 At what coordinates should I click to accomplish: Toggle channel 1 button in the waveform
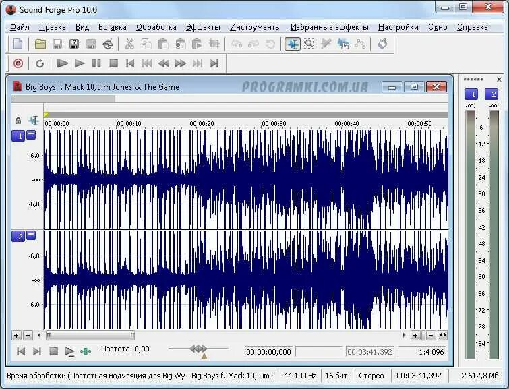coord(18,136)
